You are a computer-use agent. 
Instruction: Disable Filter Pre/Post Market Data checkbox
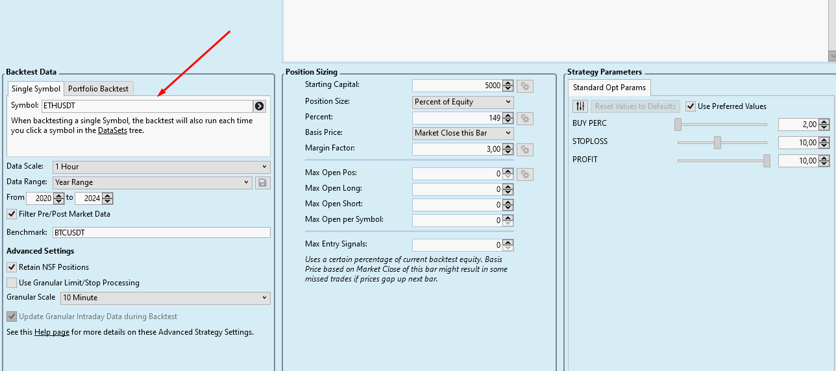tap(12, 214)
